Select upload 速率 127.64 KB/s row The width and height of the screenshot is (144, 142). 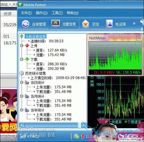coord(51,50)
